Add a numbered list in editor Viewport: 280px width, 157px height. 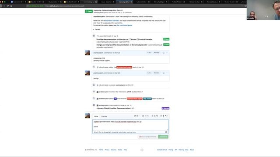(x=154, y=116)
